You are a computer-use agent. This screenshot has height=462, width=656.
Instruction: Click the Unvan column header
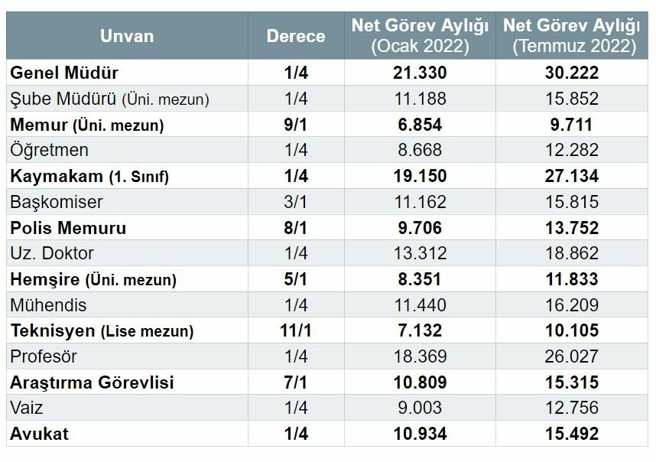coord(126,36)
